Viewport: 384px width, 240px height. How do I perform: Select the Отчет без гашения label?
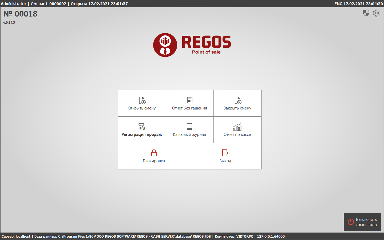click(x=189, y=108)
